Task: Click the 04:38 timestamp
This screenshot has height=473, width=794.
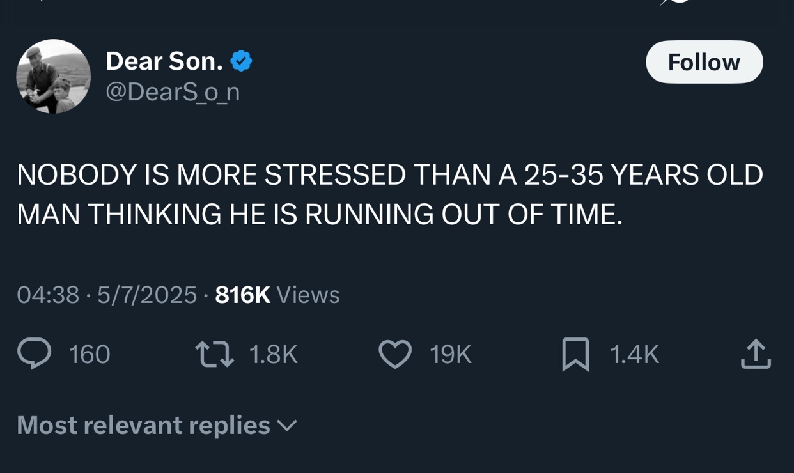Action: point(48,295)
